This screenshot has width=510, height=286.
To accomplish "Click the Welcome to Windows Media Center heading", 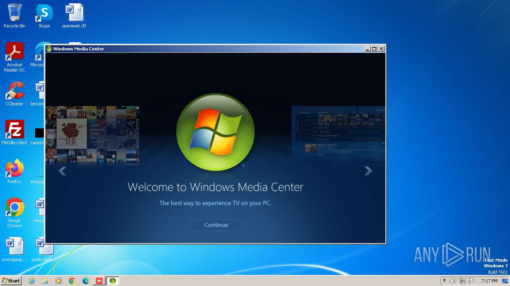I will point(216,187).
